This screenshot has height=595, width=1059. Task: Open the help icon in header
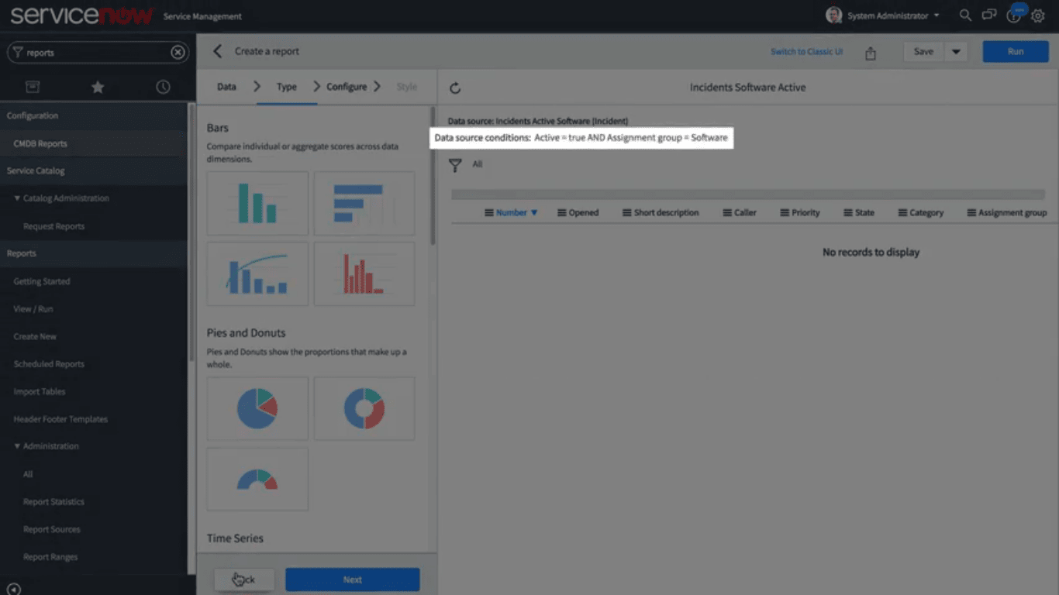pos(1012,15)
